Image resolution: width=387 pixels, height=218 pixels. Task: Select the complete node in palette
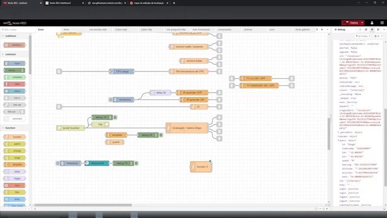click(x=15, y=78)
